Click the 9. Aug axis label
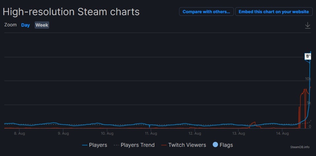This screenshot has height=156, width=316. pos(63,133)
